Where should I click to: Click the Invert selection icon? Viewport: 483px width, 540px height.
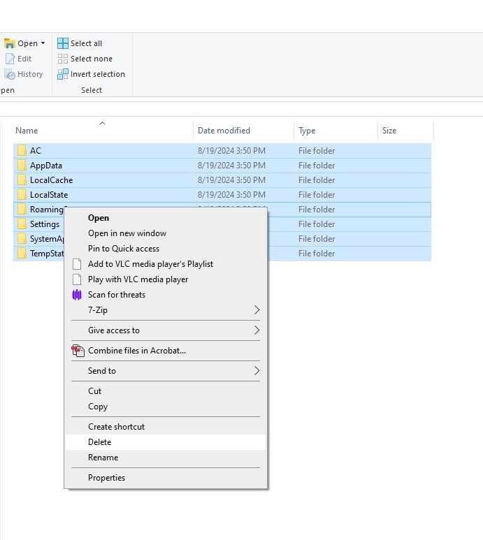tap(63, 74)
